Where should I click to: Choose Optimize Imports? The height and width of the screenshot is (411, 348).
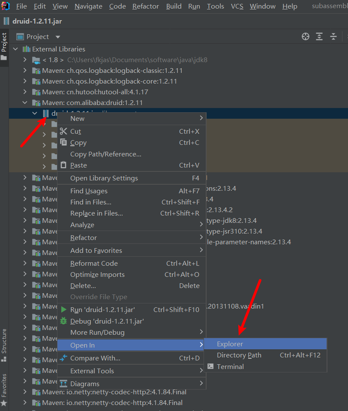tap(132, 274)
